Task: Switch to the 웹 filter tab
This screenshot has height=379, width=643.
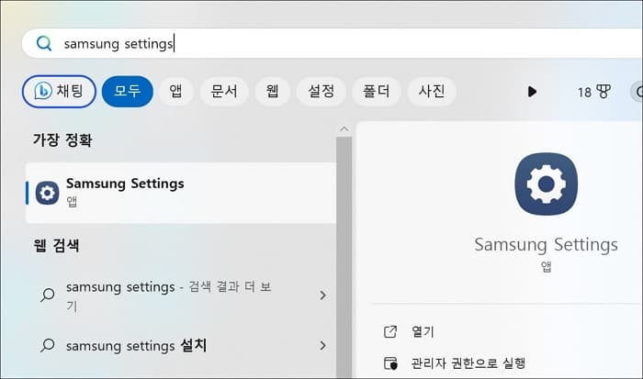Action: tap(272, 92)
